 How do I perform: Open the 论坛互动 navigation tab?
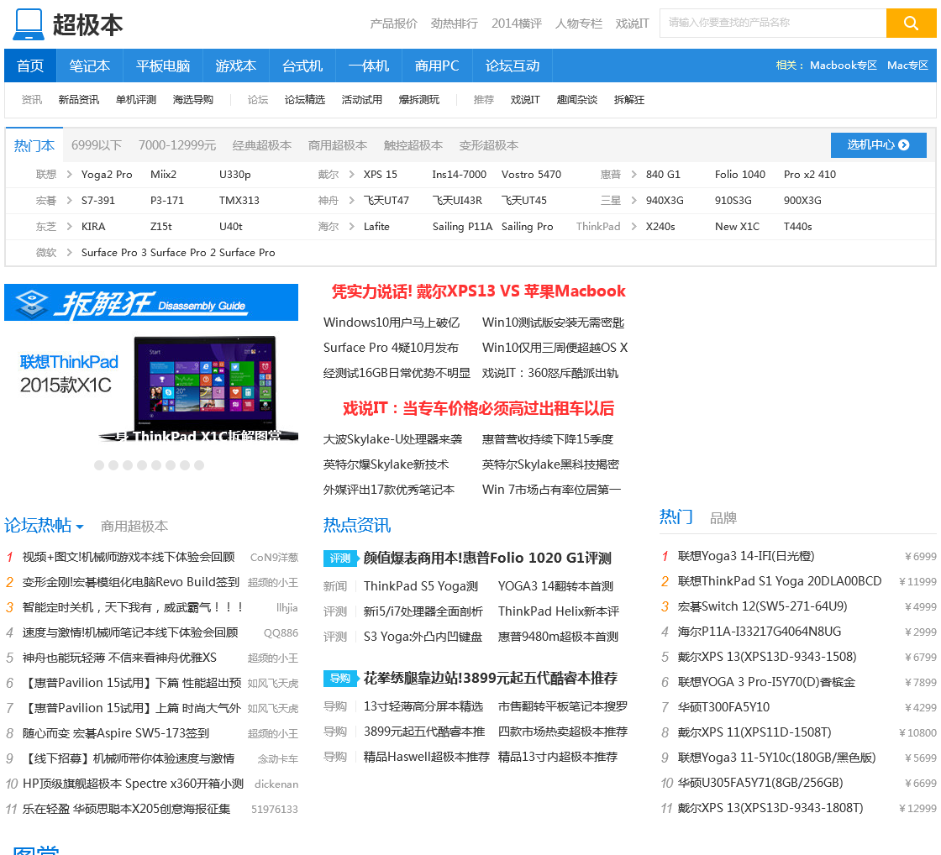513,66
